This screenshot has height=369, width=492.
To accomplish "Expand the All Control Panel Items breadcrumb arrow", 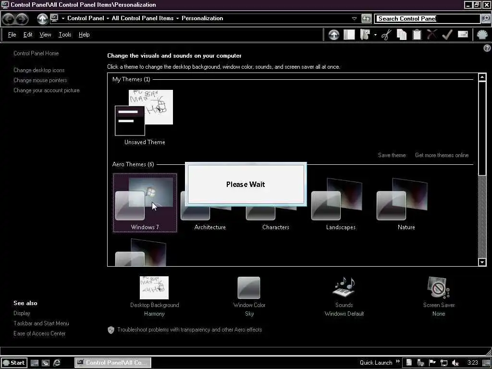I will click(178, 19).
